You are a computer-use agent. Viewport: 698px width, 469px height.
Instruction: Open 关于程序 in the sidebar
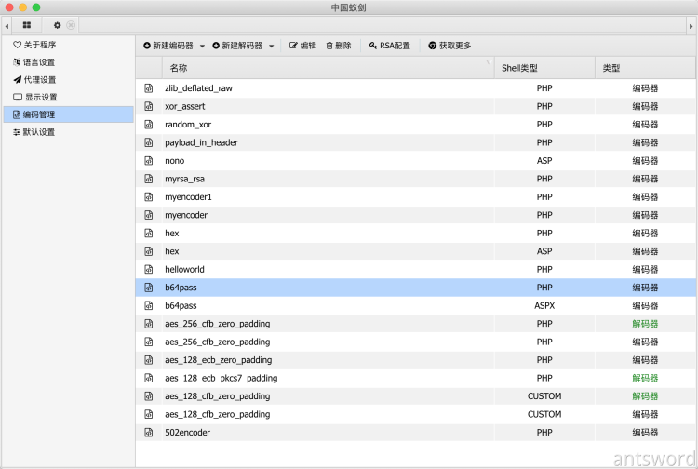pos(34,45)
